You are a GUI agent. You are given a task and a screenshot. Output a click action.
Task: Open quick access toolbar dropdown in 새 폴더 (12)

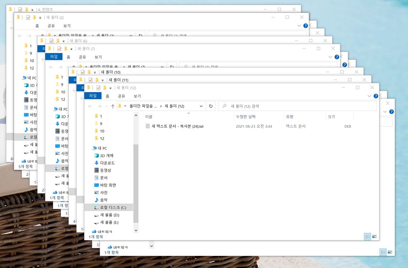coord(110,88)
